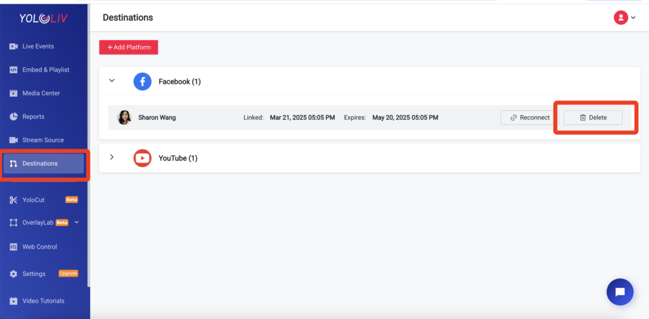This screenshot has height=319, width=649.
Task: Click the YoloCut scissors icon
Action: 13,200
